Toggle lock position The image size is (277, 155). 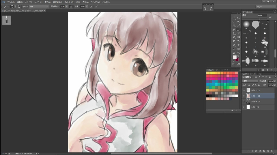(256, 85)
